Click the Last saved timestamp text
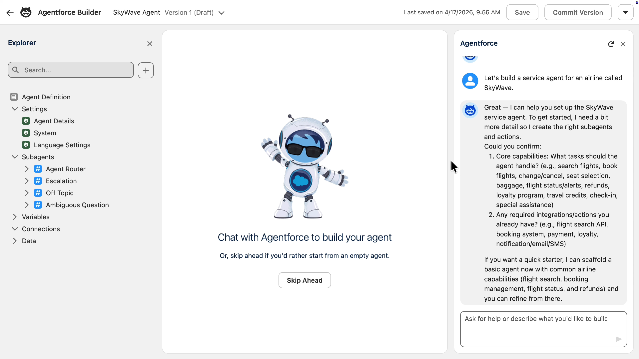The height and width of the screenshot is (359, 639). [452, 12]
